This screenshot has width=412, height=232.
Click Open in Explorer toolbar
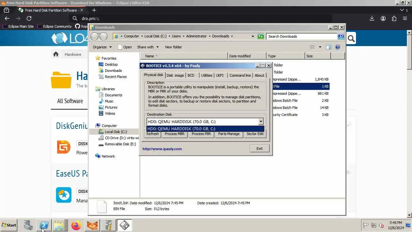(x=125, y=47)
